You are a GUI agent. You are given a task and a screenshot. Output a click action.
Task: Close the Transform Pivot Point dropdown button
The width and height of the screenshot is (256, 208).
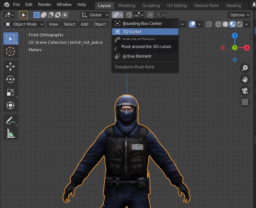pos(118,15)
